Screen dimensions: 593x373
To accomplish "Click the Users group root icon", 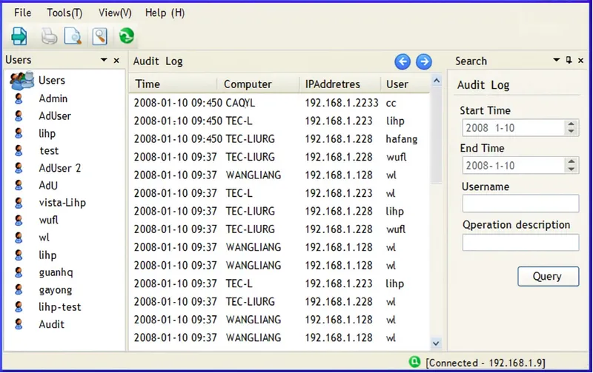I will [x=22, y=80].
